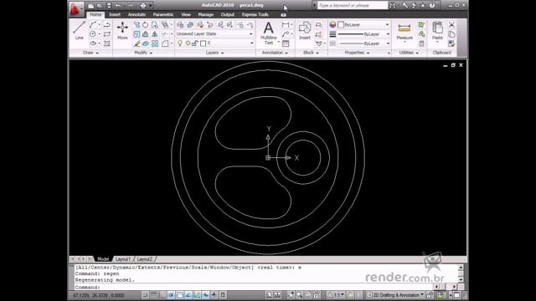Click the binoculars search icon
Viewport: 536px width, 301px height.
[392, 5]
